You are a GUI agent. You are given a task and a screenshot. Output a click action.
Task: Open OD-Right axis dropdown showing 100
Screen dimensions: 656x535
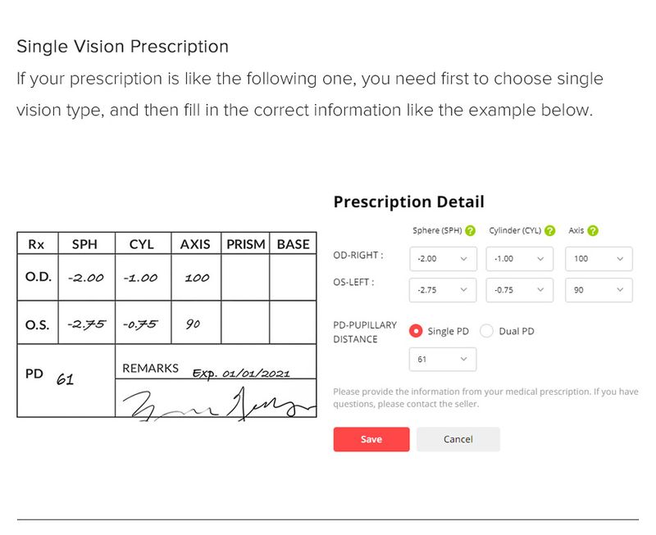[599, 259]
